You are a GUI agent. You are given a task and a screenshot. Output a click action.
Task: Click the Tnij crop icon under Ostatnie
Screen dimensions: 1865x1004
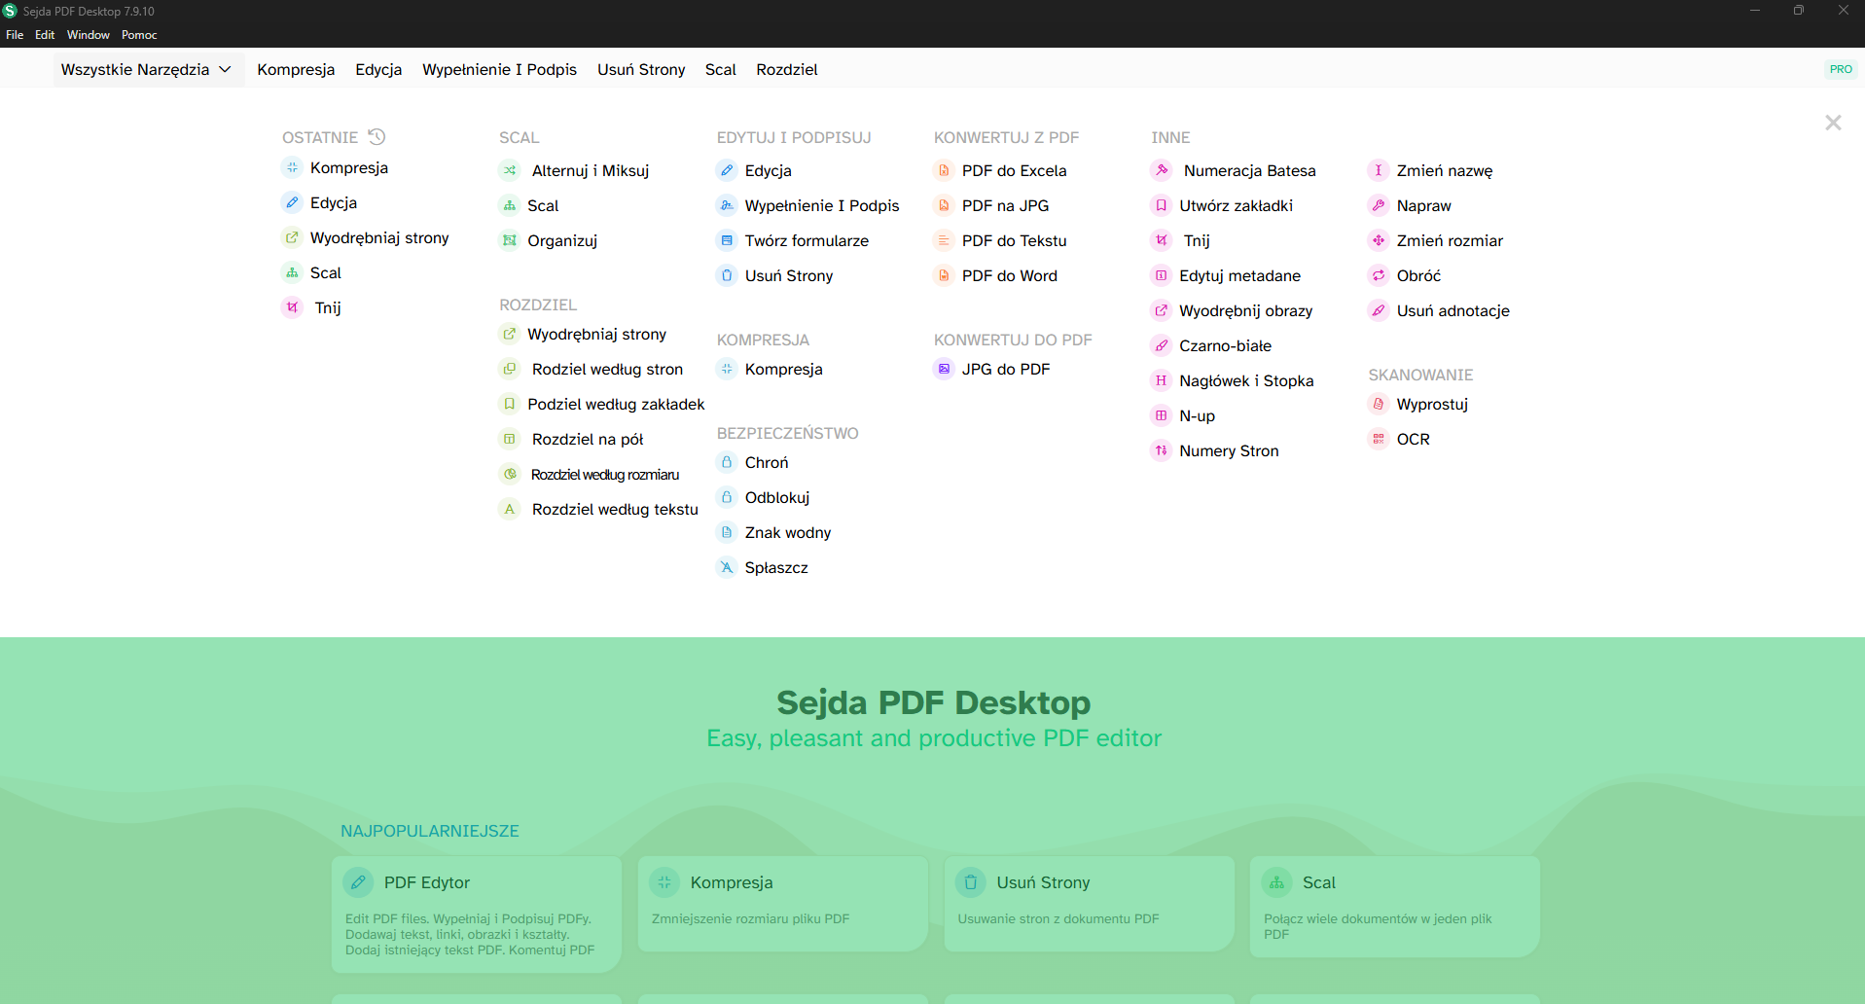click(292, 307)
